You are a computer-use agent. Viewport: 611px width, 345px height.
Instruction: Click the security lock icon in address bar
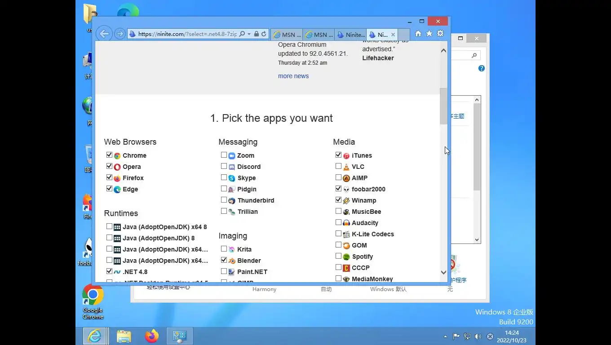pos(257,34)
